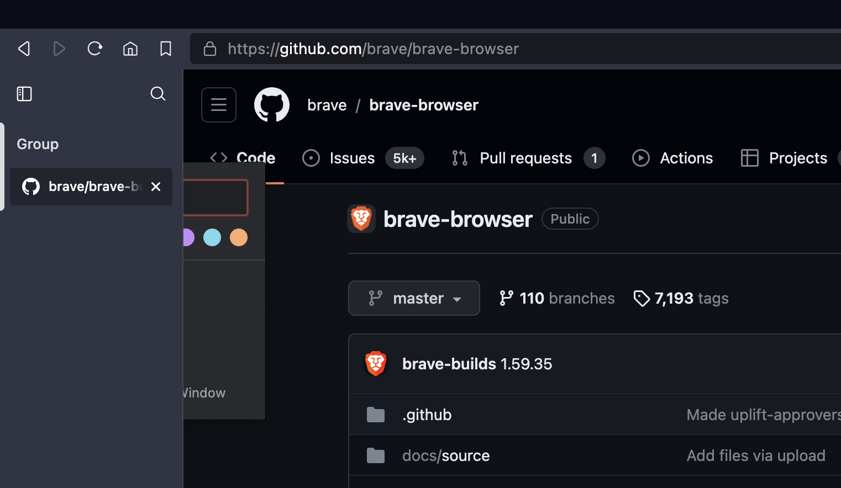Open the .github folder
The width and height of the screenshot is (841, 488).
click(427, 415)
